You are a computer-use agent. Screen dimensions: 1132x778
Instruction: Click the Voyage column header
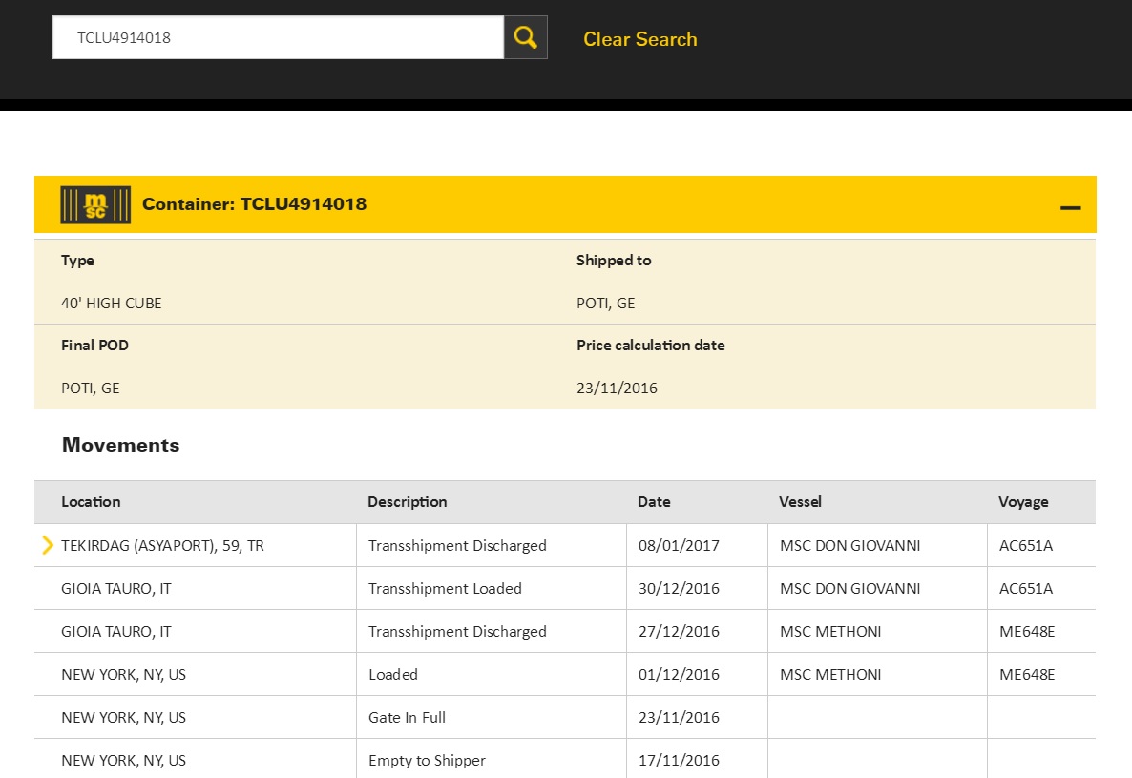pos(1023,502)
